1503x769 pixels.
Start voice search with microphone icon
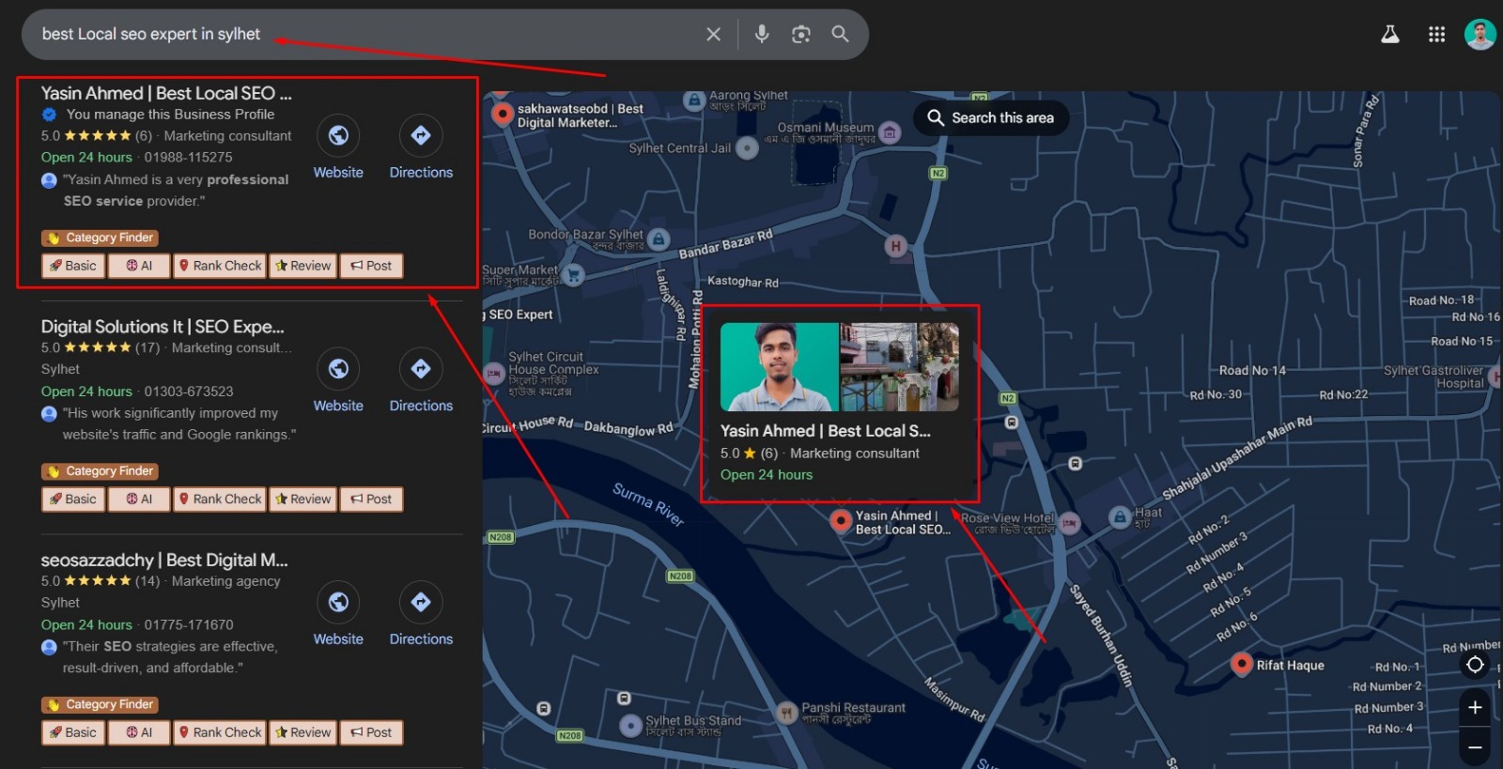(762, 35)
